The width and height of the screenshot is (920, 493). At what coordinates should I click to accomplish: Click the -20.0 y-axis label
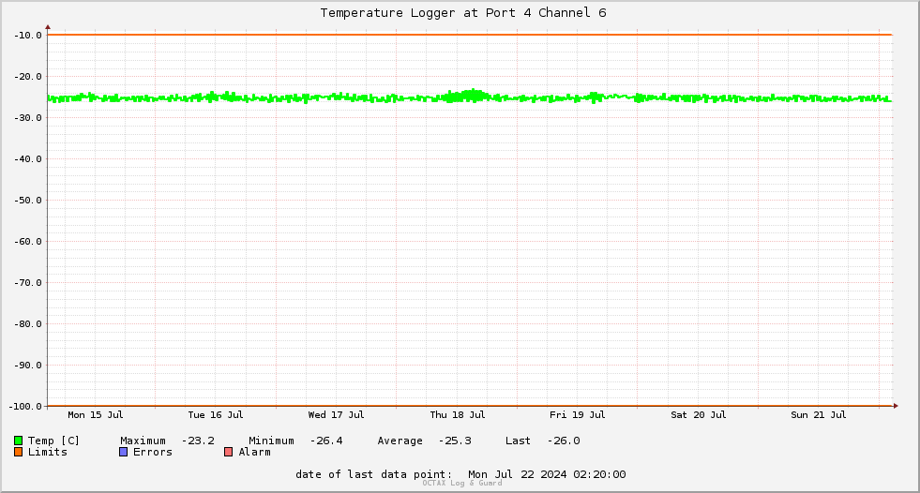[x=28, y=76]
